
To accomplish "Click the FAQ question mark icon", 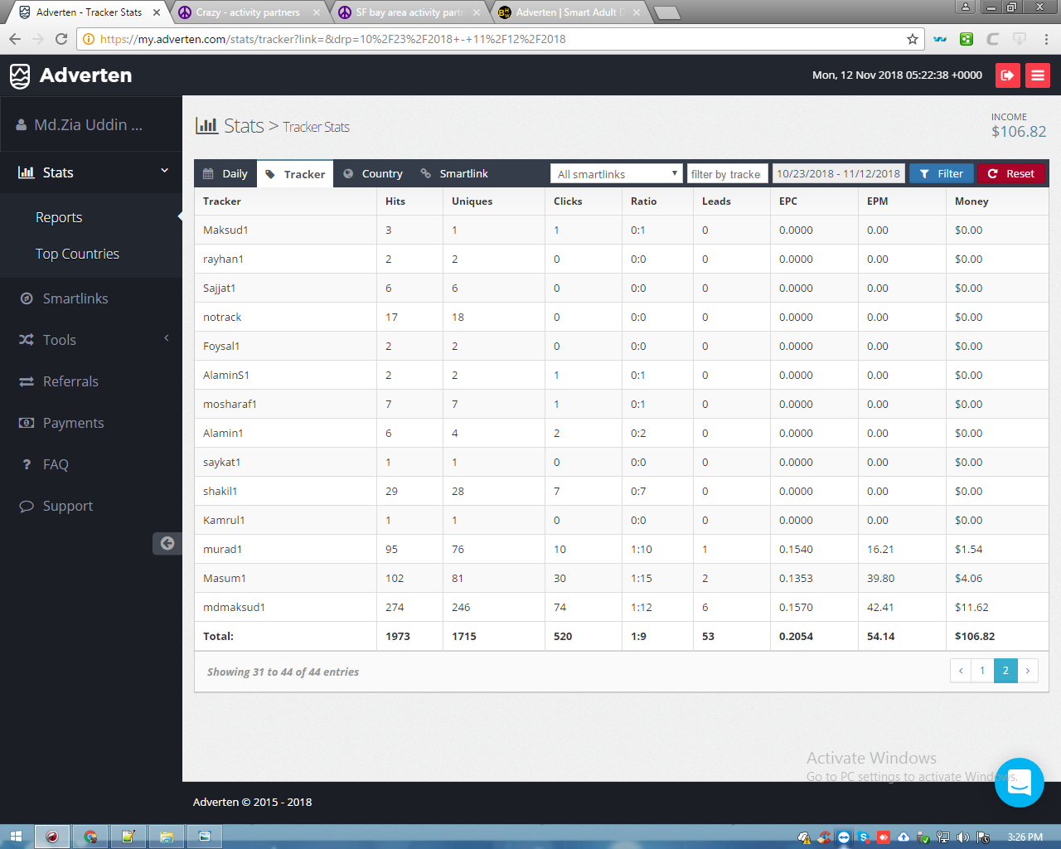I will (27, 464).
